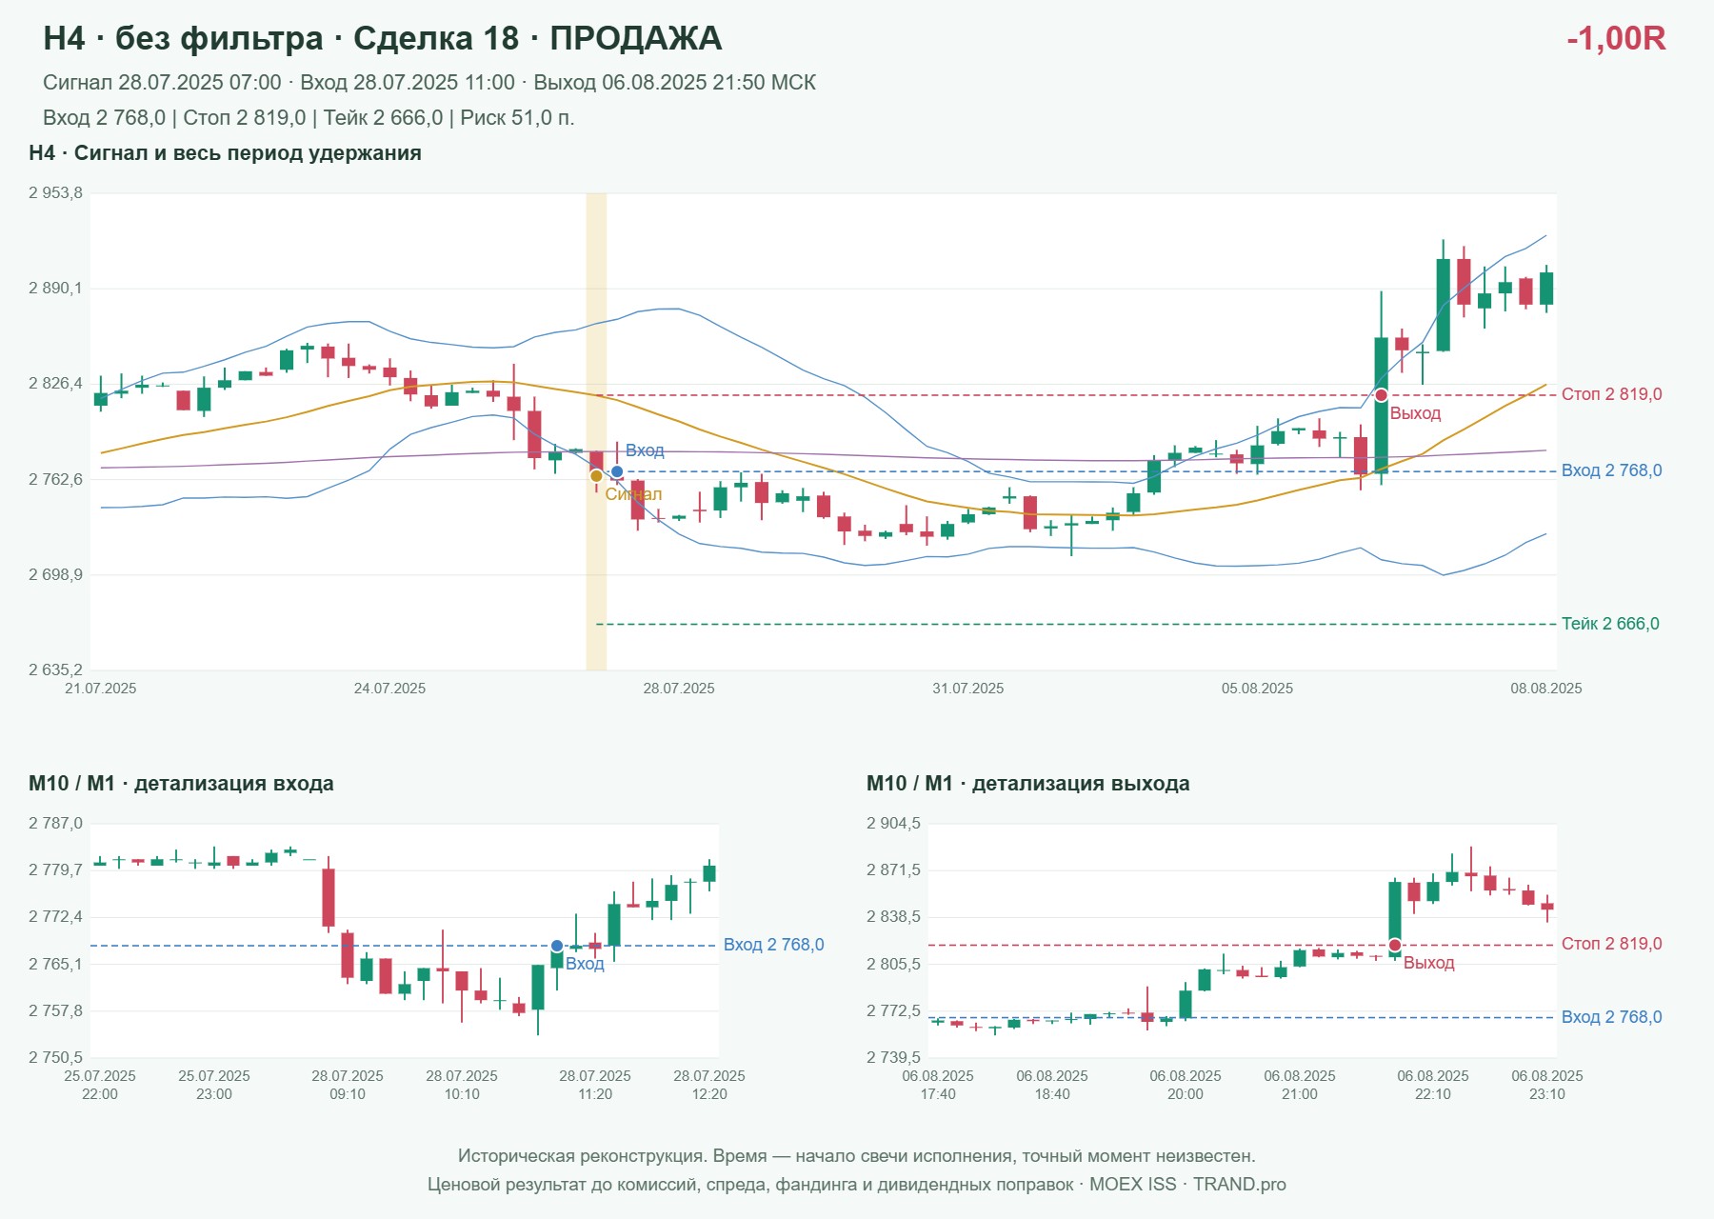Click the blue Вход marker dot on H4 chart
Viewport: 1714px width, 1219px height.
point(617,471)
